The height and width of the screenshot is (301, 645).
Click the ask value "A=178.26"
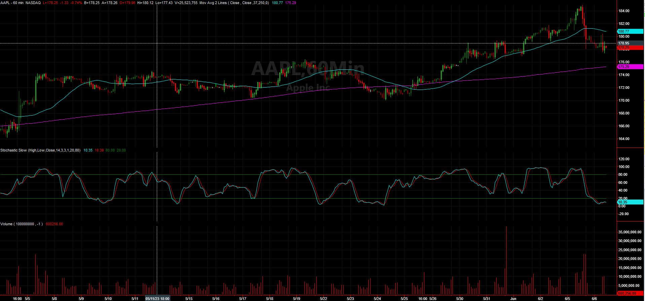tap(110, 3)
